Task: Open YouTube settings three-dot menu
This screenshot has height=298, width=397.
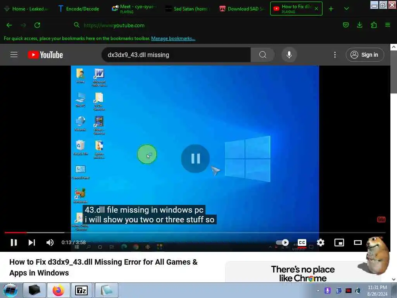Action: (335, 55)
